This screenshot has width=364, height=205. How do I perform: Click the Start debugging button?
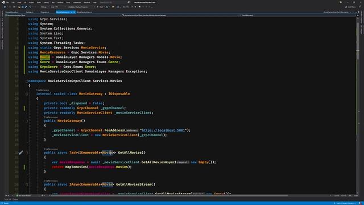coord(100,7)
